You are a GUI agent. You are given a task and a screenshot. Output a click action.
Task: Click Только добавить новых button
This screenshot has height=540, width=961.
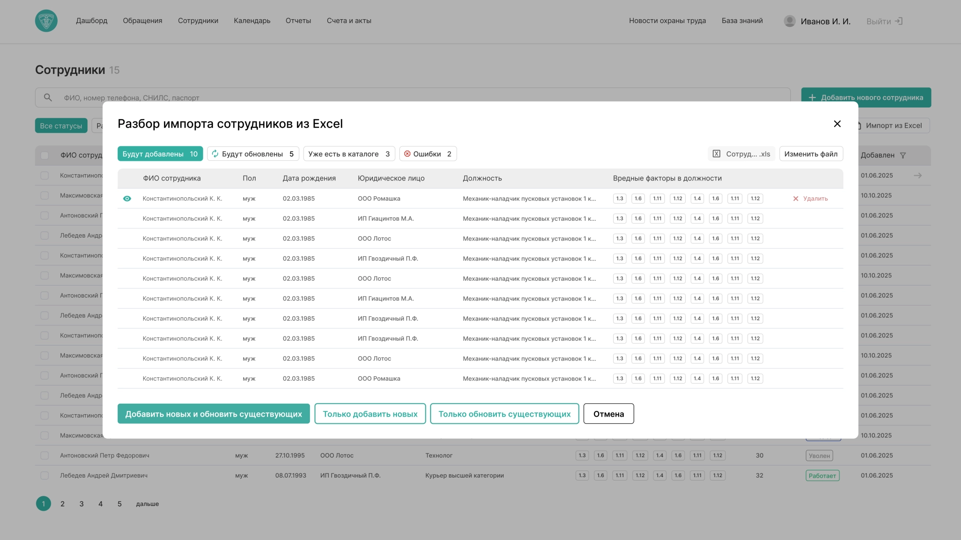tap(370, 414)
